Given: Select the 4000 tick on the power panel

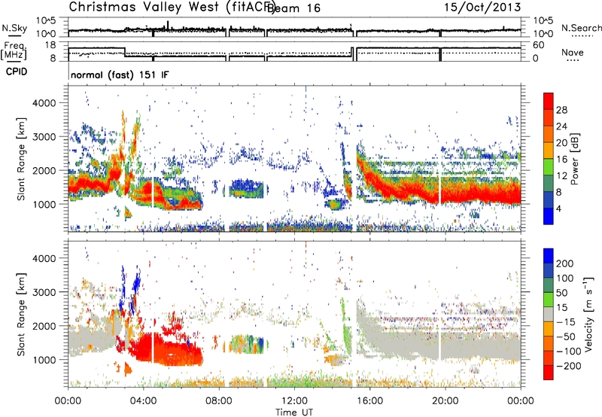Looking at the screenshot, I should click(44, 103).
